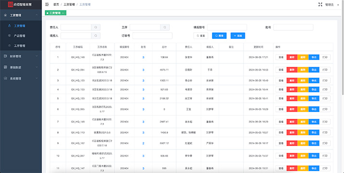Image resolution: width=344 pixels, height=173 pixels.
Task: Click cell GX_HQ_152 in row 9
Action: [78, 143]
